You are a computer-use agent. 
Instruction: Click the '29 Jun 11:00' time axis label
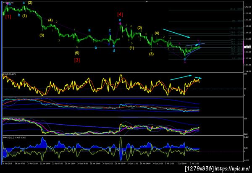click(x=133, y=163)
